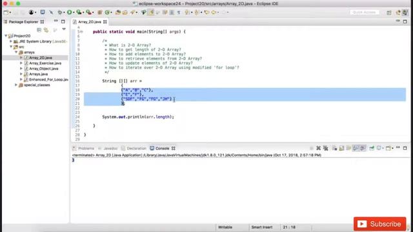This screenshot has width=413, height=232.
Task: Click the Debug bug icon in toolbar
Action: click(60, 12)
